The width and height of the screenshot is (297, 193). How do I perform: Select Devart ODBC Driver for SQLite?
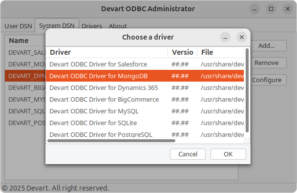(x=145, y=123)
